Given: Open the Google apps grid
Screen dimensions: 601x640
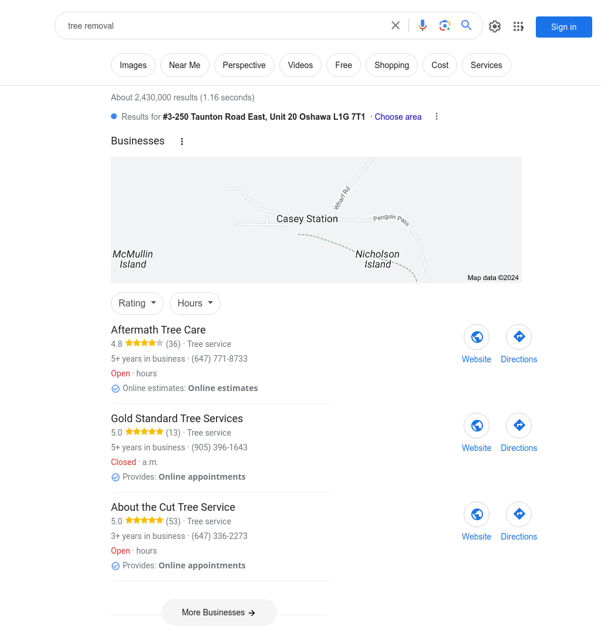Looking at the screenshot, I should click(x=518, y=26).
